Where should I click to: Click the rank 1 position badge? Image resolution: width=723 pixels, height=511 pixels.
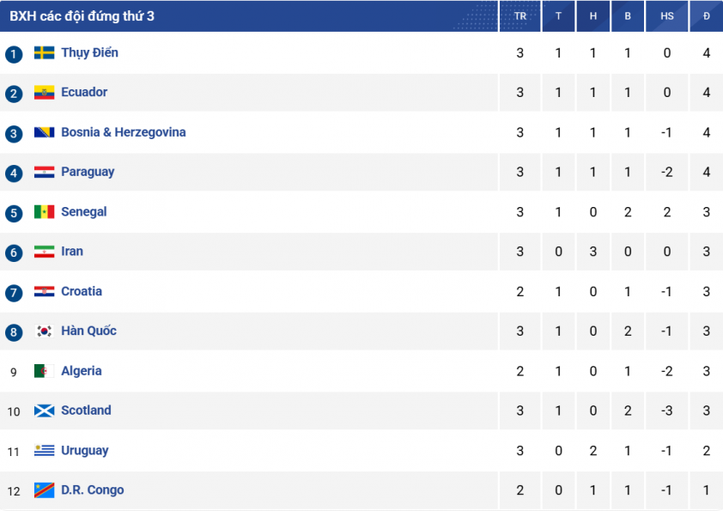(14, 54)
